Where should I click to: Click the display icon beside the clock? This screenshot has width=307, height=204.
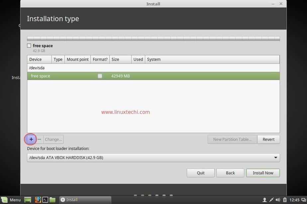coord(304,200)
